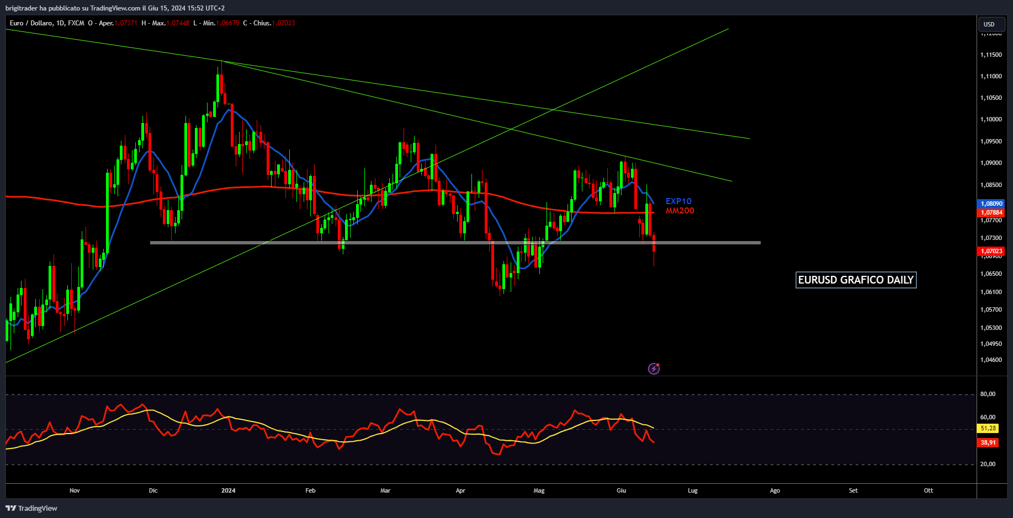
Task: Click the TradingView logo at bottom left
Action: [31, 508]
